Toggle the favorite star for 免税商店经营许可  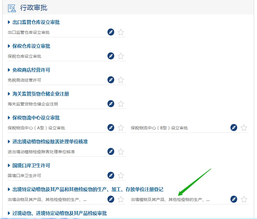click(x=121, y=80)
